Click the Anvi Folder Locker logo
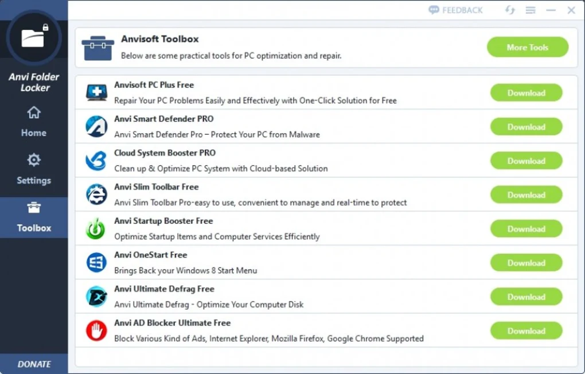Screen dimensions: 585x374 tap(33, 36)
